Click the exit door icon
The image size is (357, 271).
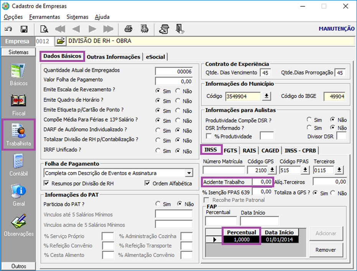180,29
